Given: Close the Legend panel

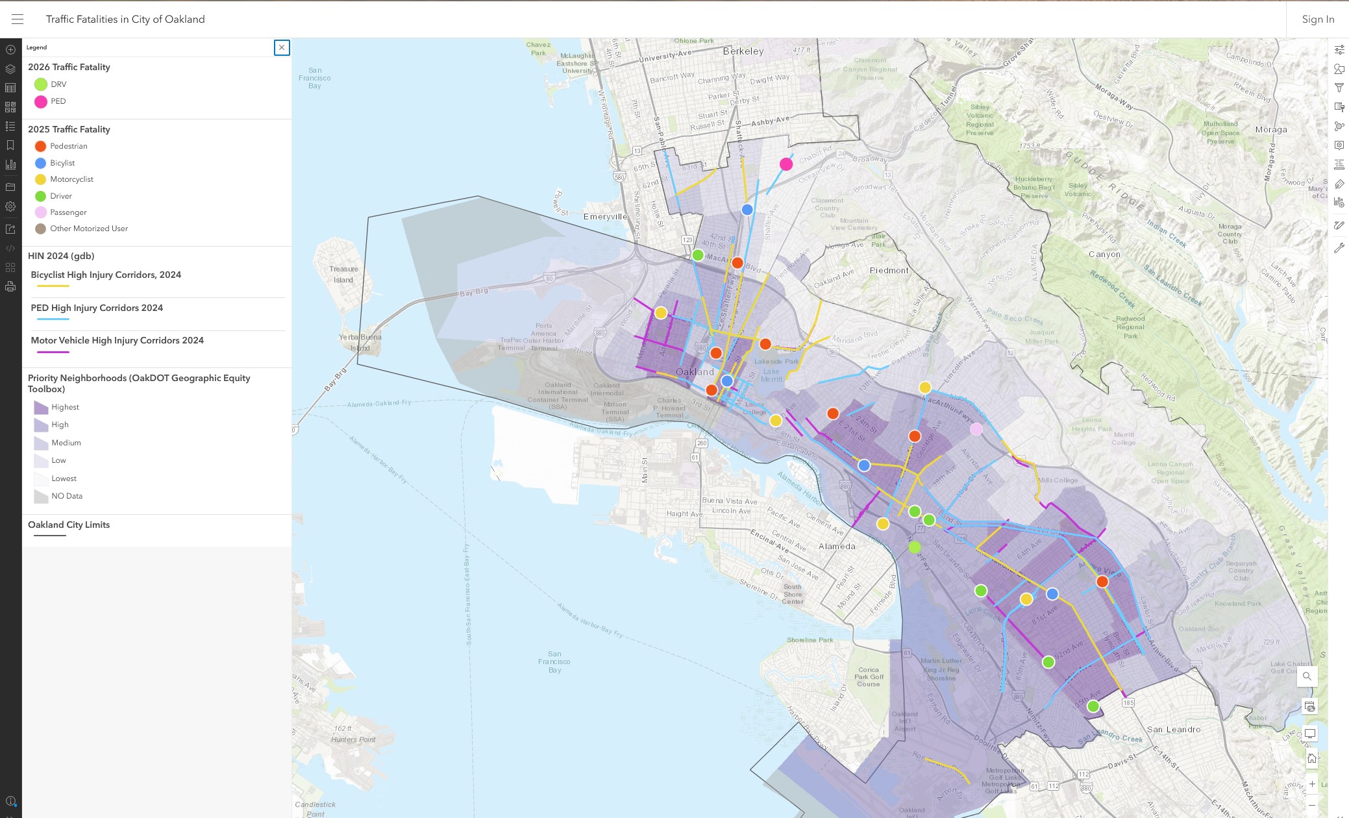Looking at the screenshot, I should (x=282, y=47).
